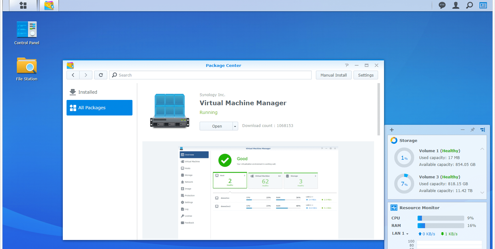Open Package Center Settings
Image resolution: width=495 pixels, height=249 pixels.
[x=366, y=75]
